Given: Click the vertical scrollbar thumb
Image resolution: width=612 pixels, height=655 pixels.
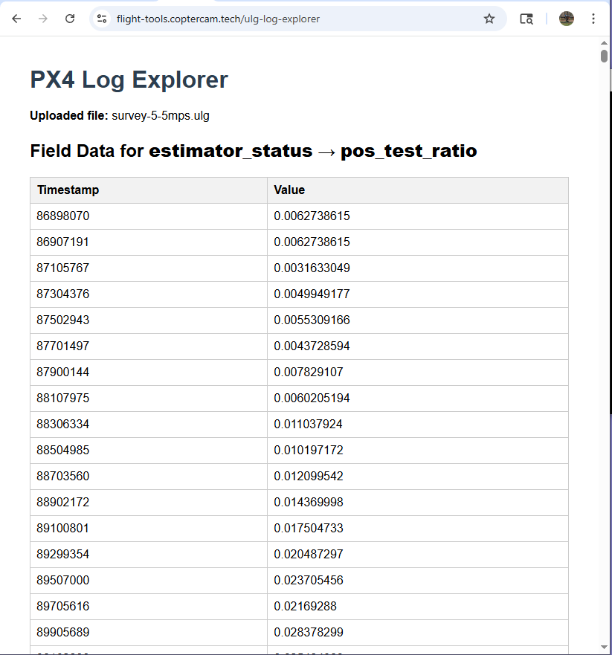Looking at the screenshot, I should [605, 56].
